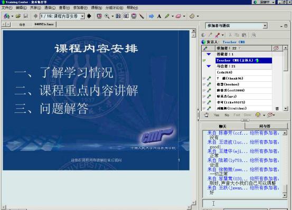This screenshot has width=292, height=210.
Task: Click the chat message input field
Action: coord(245,203)
